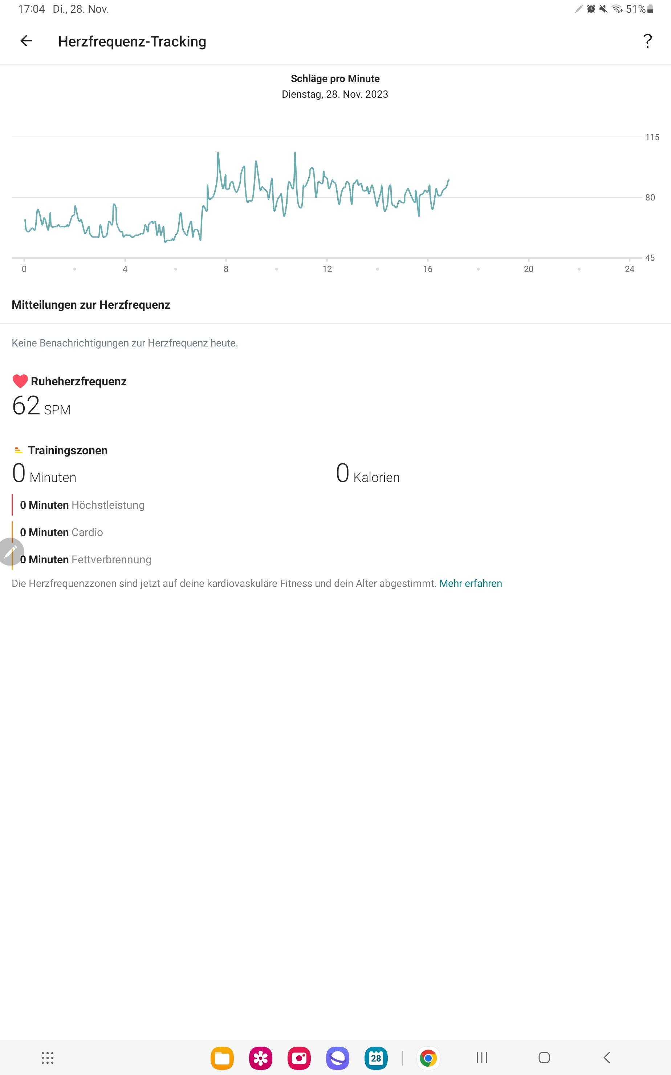Tap the recent apps navigation button

click(x=481, y=1058)
